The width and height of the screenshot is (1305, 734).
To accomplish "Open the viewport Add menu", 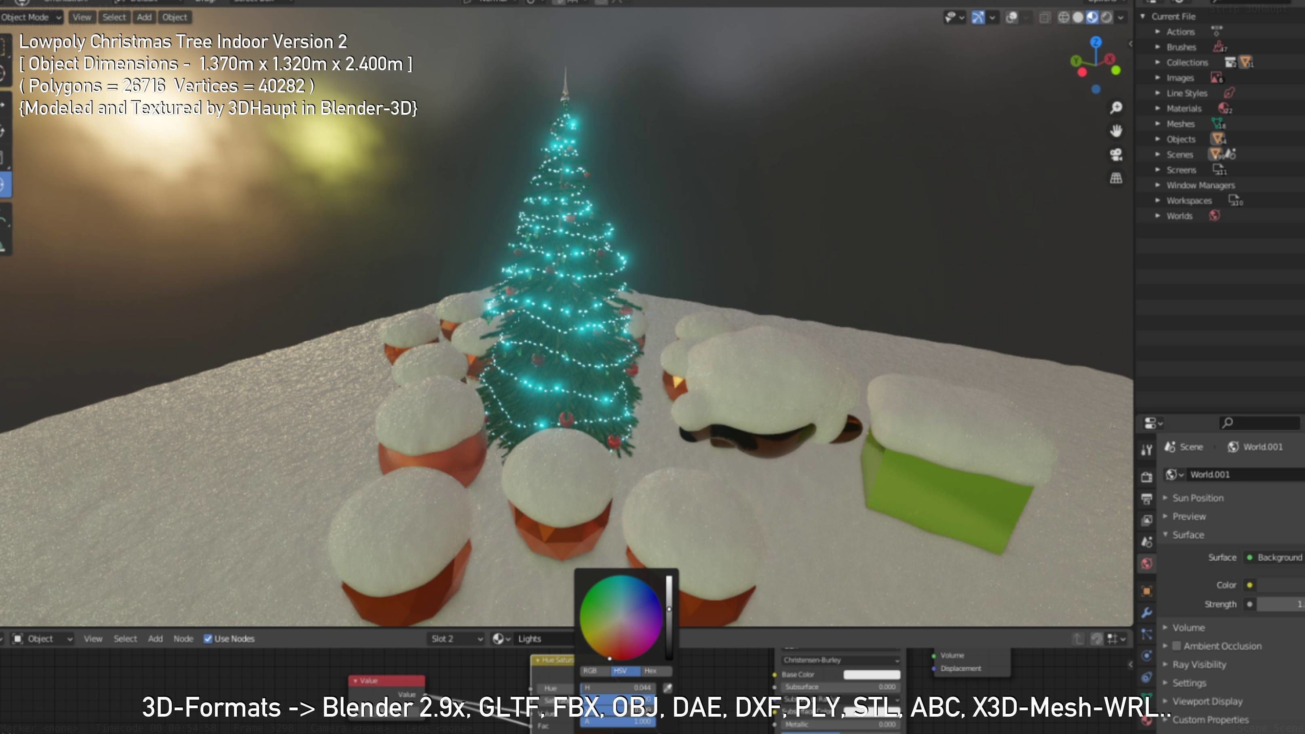I will pos(144,17).
